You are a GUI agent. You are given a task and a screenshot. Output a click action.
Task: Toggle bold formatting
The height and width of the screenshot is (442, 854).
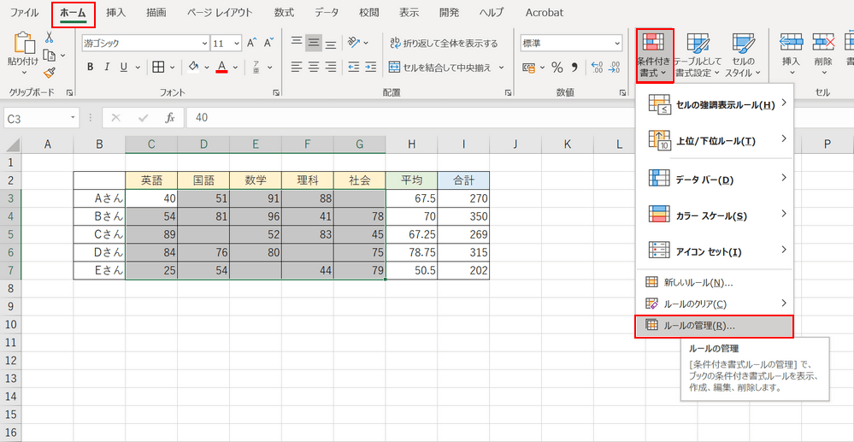(x=90, y=68)
